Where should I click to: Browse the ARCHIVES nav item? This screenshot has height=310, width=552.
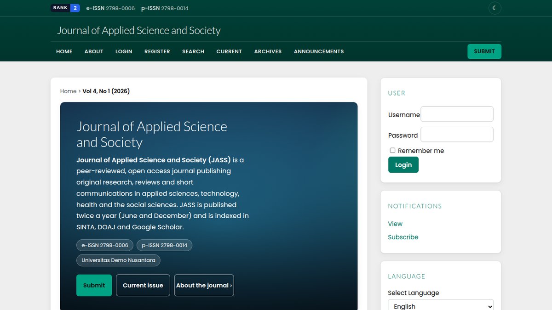[x=268, y=51]
